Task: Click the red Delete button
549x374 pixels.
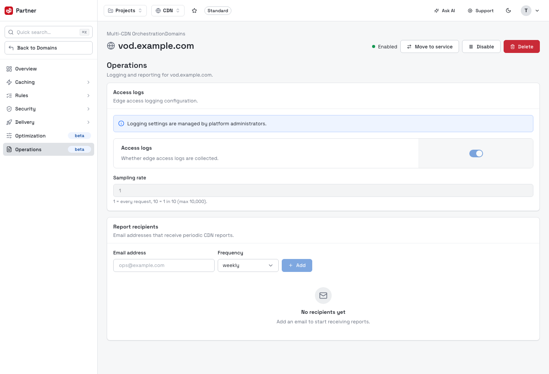Action: 522,46
